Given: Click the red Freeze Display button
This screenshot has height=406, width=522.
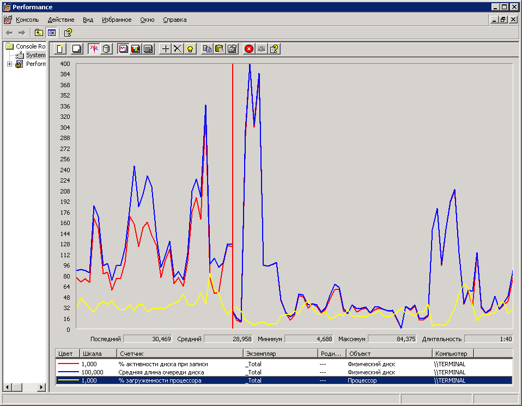Looking at the screenshot, I should 249,49.
